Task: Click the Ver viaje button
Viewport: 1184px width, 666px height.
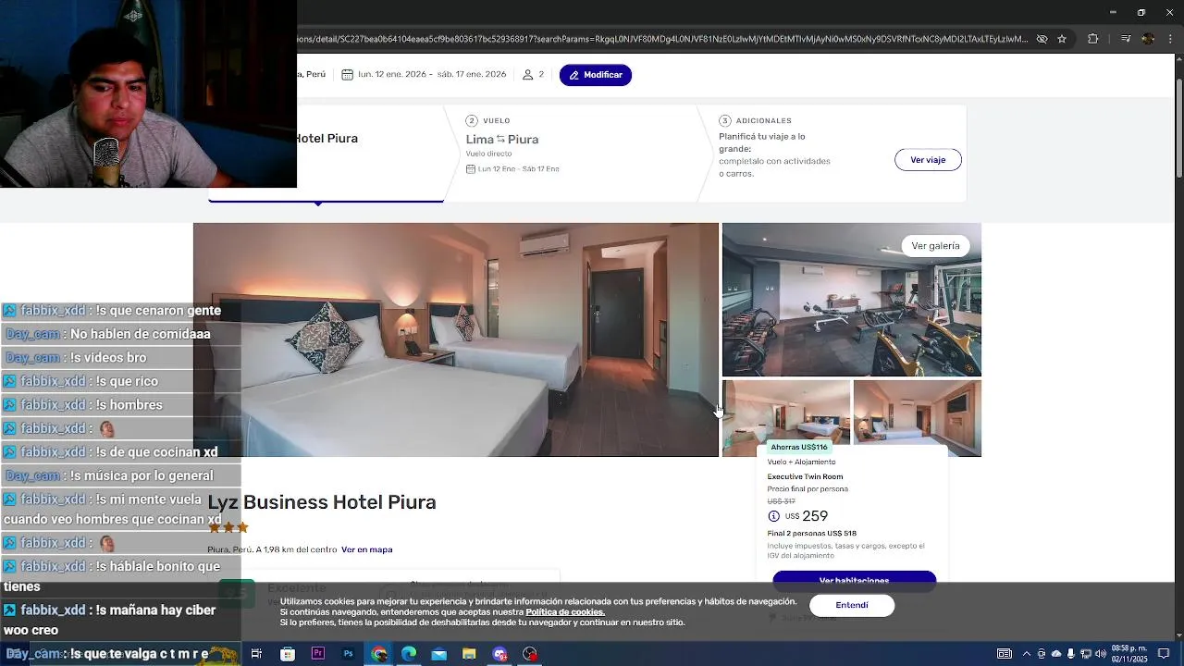Action: [x=928, y=160]
